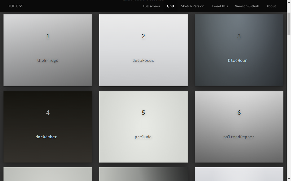Open the partially visible seventh gradient tile
Screen dimensions: 291x181
pyautogui.click(x=48, y=174)
